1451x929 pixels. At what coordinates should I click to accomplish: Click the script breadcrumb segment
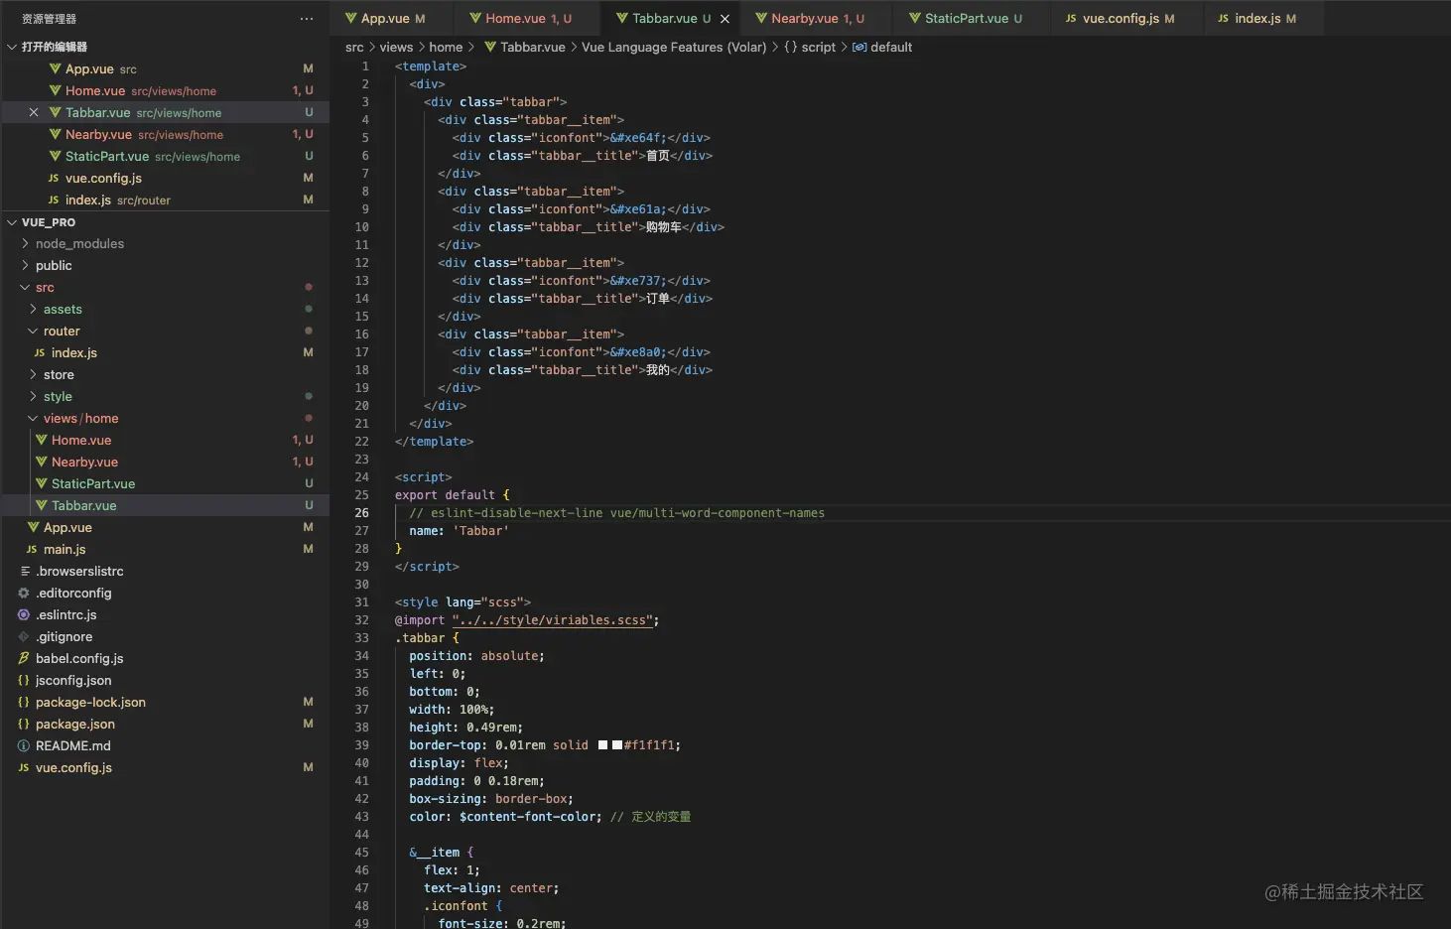(810, 47)
